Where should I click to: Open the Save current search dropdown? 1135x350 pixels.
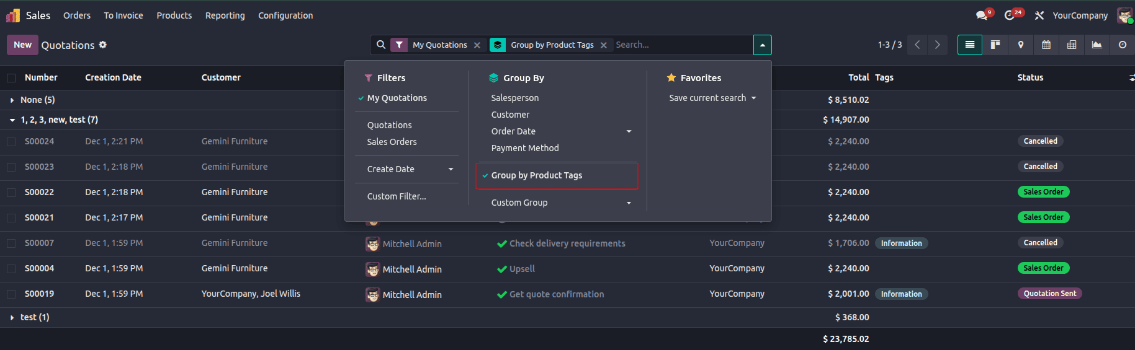pyautogui.click(x=712, y=98)
